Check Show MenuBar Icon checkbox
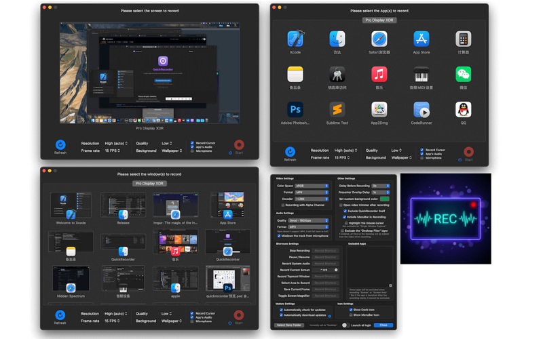The height and width of the screenshot is (339, 543). click(350, 315)
